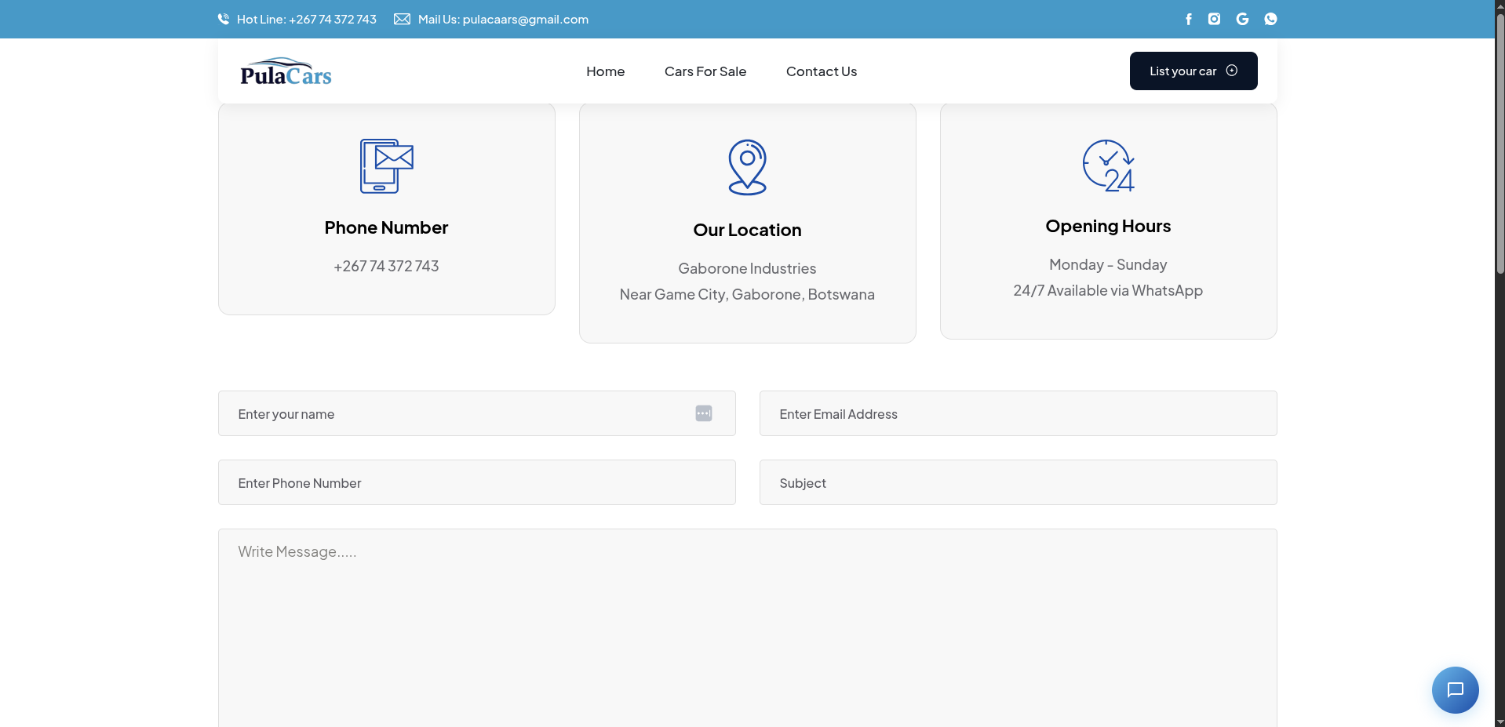This screenshot has height=727, width=1505.
Task: Open the Instagram social icon
Action: tap(1214, 19)
